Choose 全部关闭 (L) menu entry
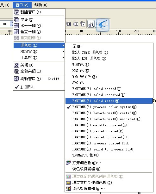This screenshot has width=156, height=194. [39, 71]
